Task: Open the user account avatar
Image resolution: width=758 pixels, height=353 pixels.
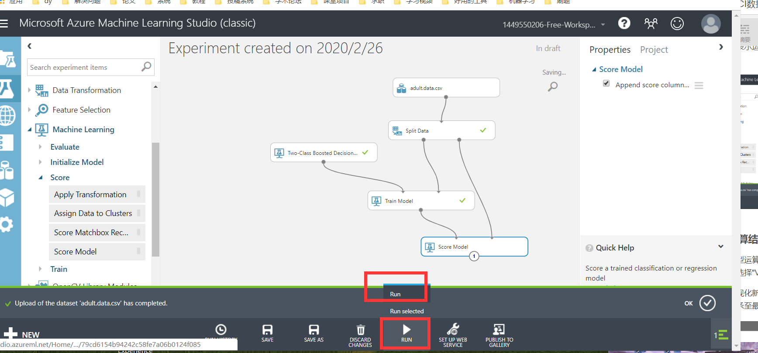Action: [711, 24]
